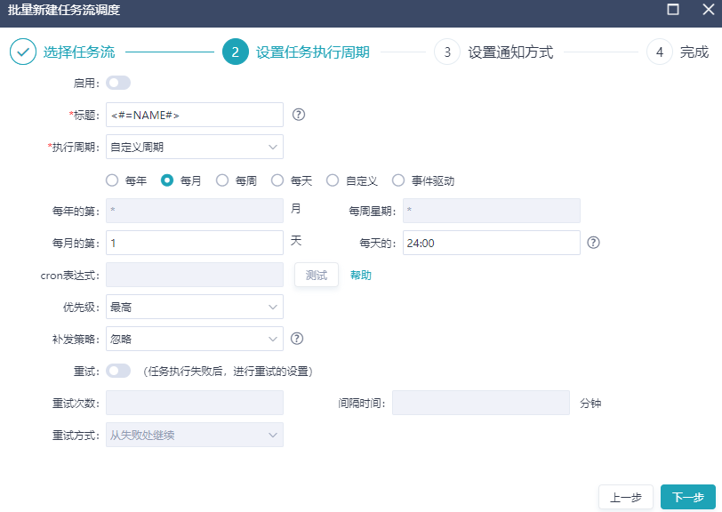Click the 测试 button next to cron field

(x=316, y=275)
